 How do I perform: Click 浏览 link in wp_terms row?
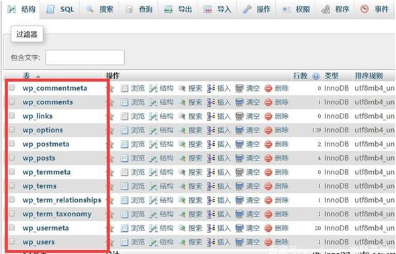138,186
